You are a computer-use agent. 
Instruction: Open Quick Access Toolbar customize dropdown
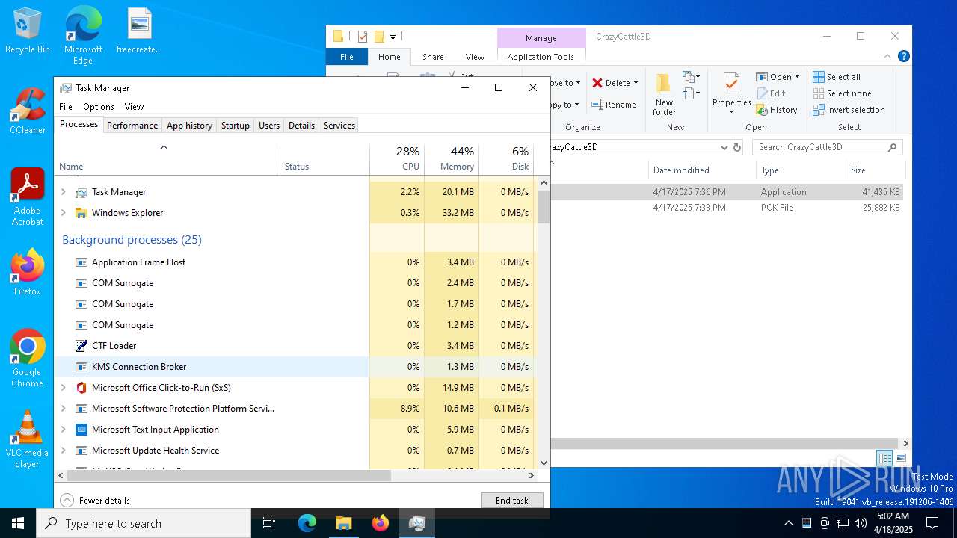(x=393, y=37)
